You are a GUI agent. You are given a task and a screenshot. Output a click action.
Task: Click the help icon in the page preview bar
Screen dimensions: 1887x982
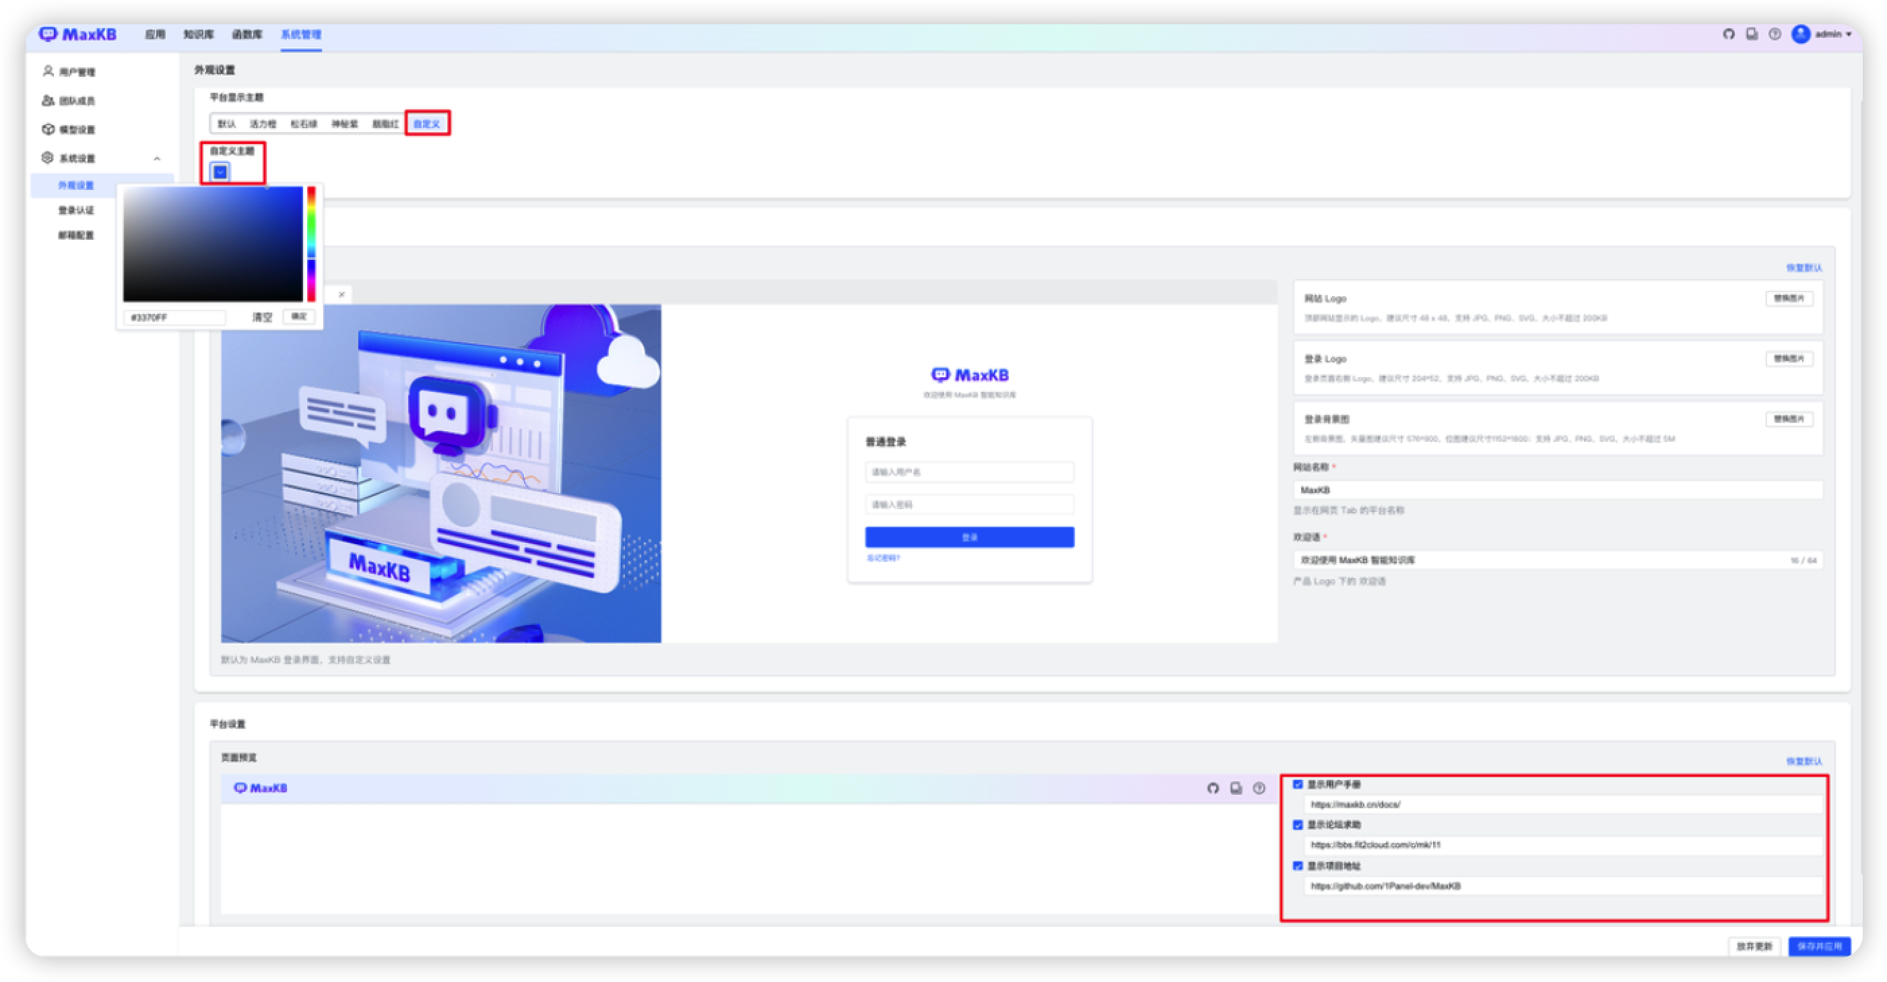point(1259,789)
